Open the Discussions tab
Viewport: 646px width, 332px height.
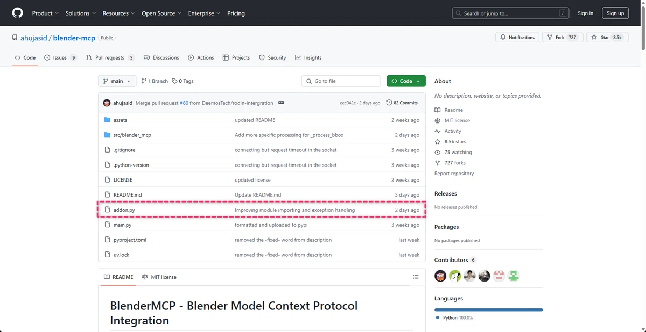pos(161,57)
